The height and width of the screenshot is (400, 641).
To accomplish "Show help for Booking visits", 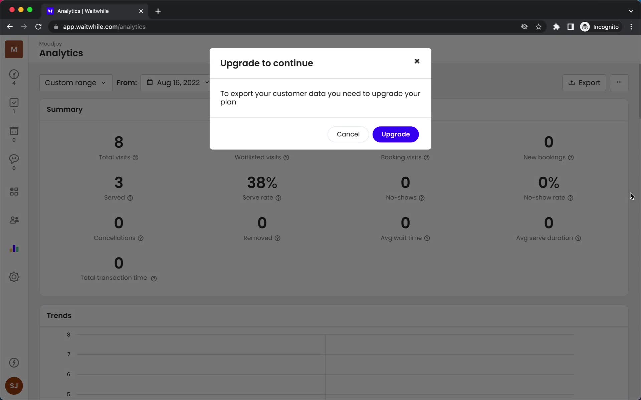I will pyautogui.click(x=427, y=158).
